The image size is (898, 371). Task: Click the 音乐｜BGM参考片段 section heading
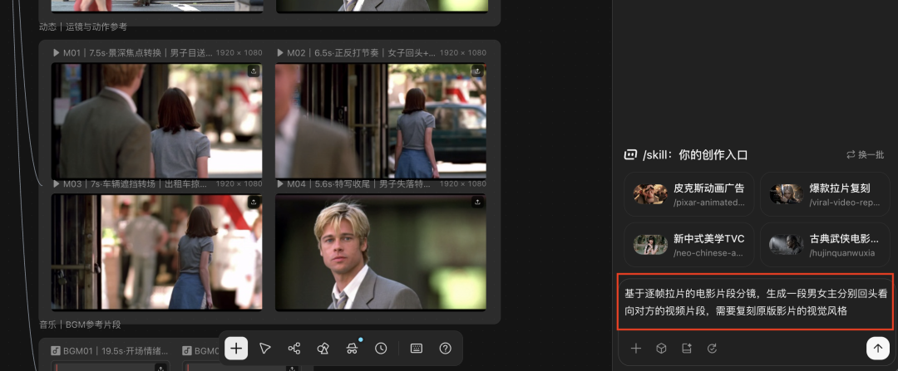click(x=80, y=325)
